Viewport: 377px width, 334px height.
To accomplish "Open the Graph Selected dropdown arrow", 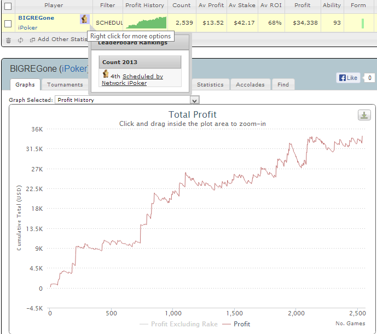I will (194, 100).
